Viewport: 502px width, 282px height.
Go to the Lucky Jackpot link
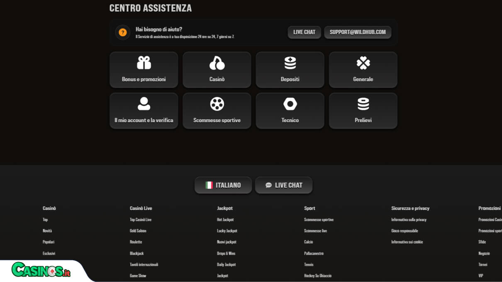[227, 231]
